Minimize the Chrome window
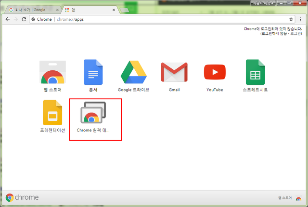This screenshot has height=207, width=308. pos(281,3)
